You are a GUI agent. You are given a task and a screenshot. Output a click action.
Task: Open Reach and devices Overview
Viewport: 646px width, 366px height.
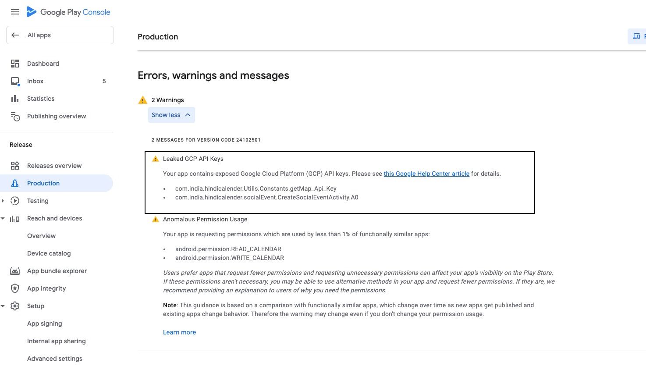[x=41, y=236]
